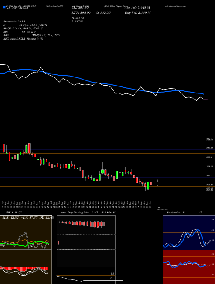Click the '-58' MR value label

(x=112, y=274)
